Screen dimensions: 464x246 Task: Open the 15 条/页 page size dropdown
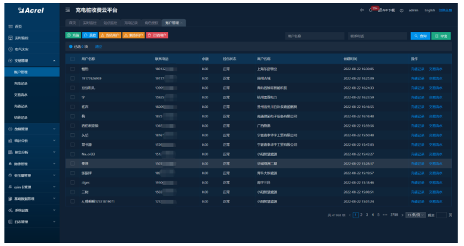click(x=415, y=215)
